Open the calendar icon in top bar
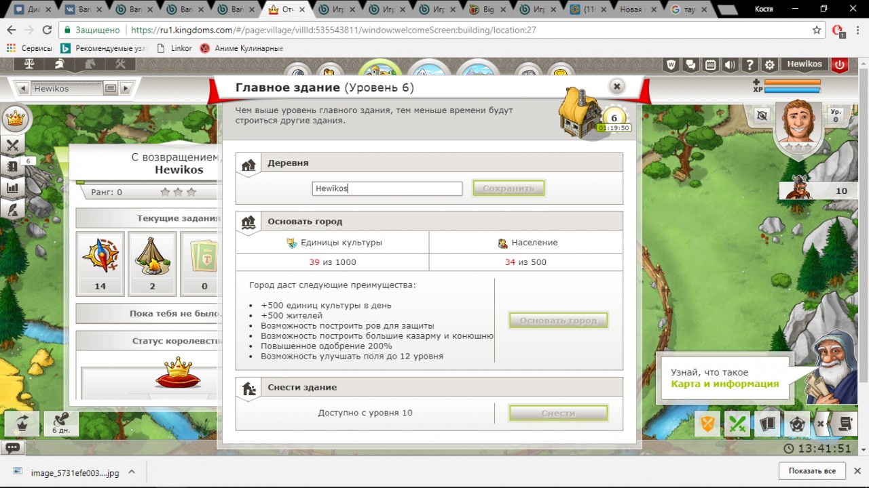Viewport: 869px width, 488px height. tap(710, 65)
